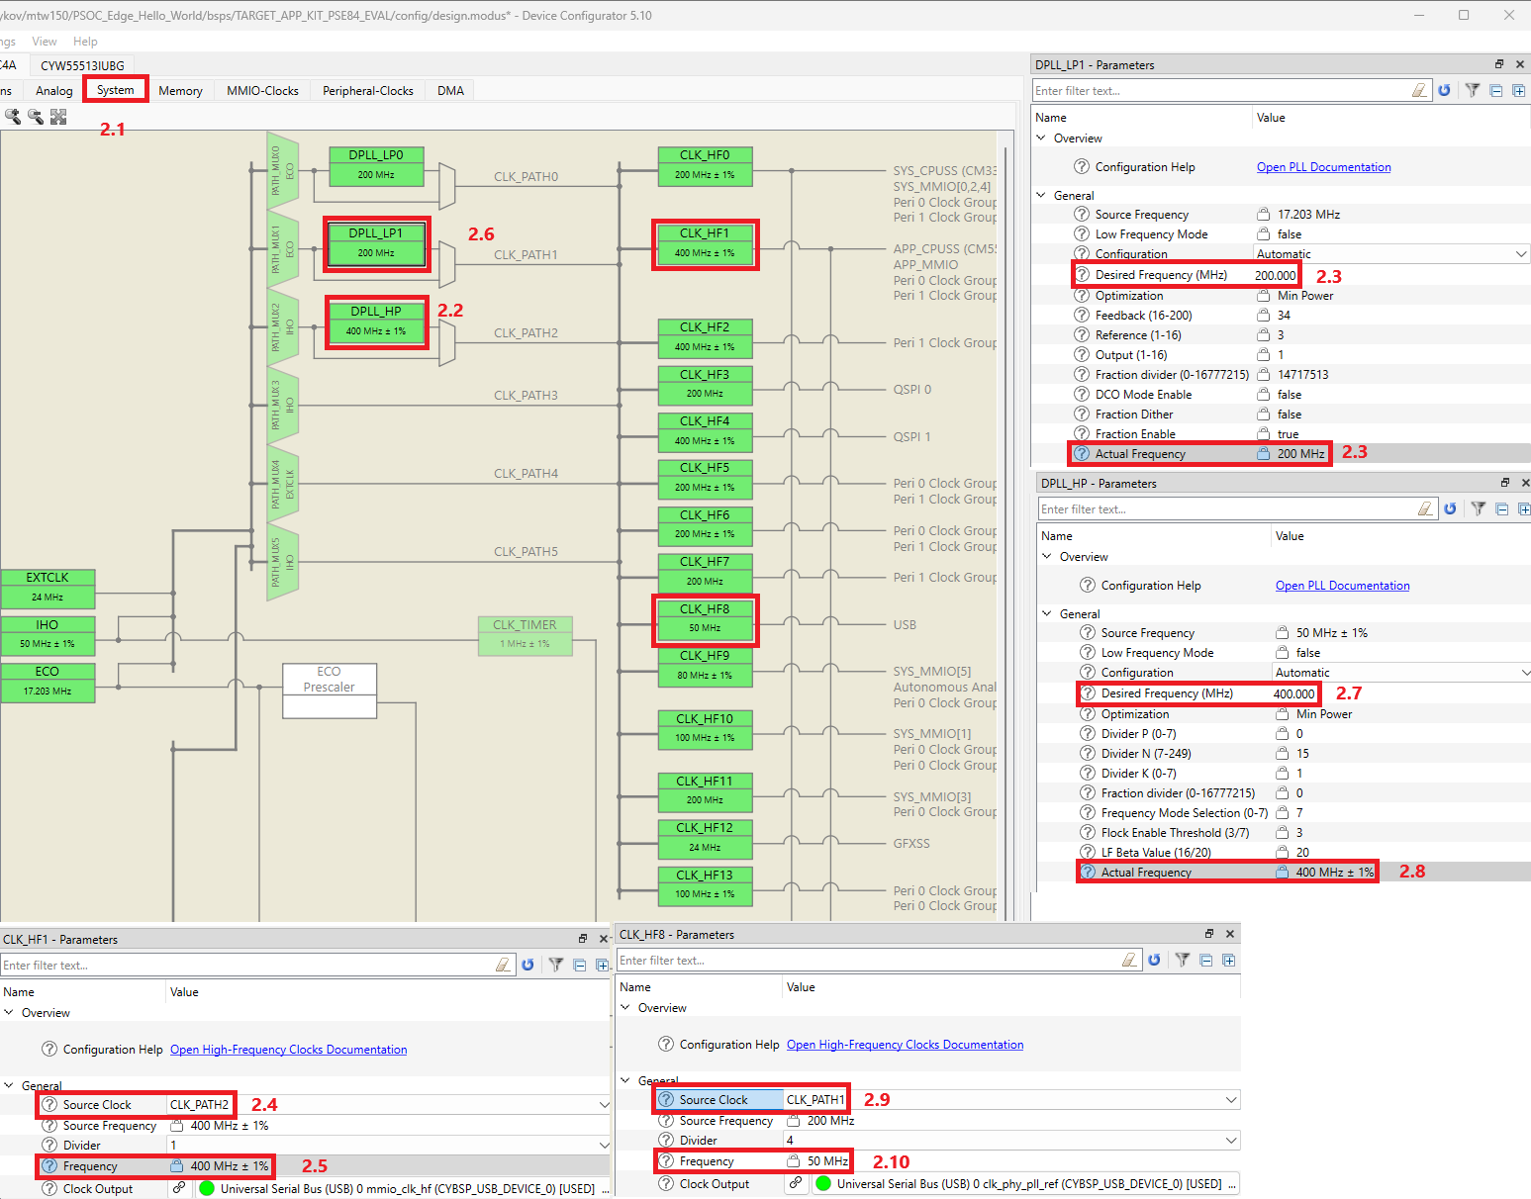This screenshot has width=1531, height=1199.
Task: Click help icon next to DPLL_LP1 Optimization
Action: pos(1082,296)
